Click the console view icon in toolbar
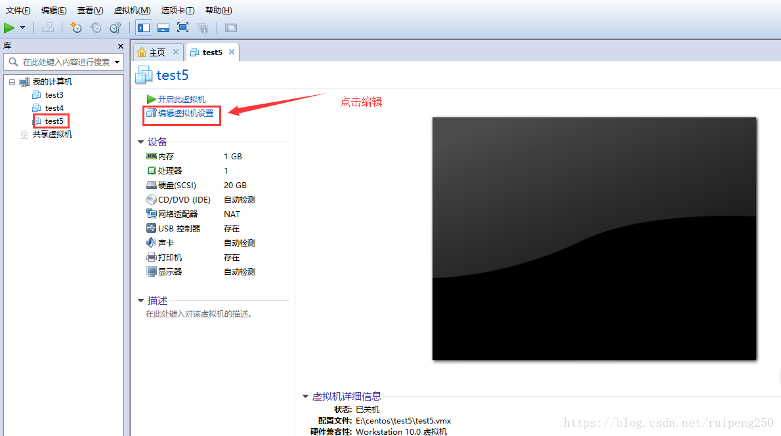Screen dimensions: 781x436 pyautogui.click(x=230, y=28)
